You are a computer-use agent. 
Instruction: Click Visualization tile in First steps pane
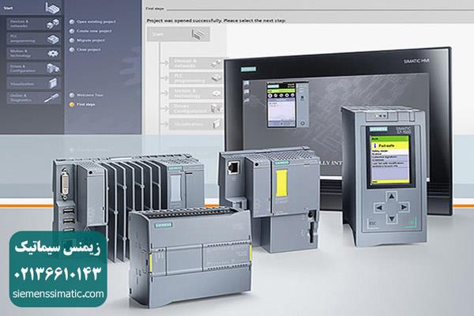point(196,124)
